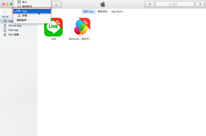Viewport: 206px width, 136px height.
Task: Open the list view button in the toolbar
Action: 150,4
